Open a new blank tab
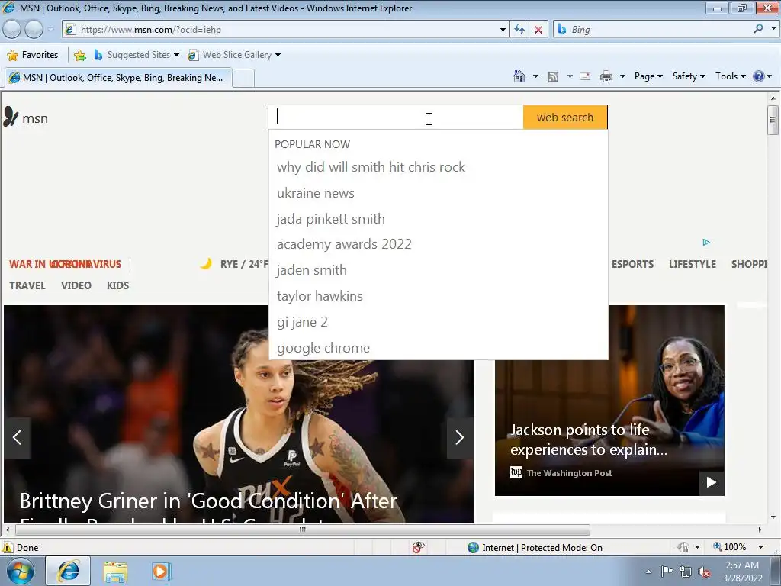This screenshot has width=781, height=586. point(243,79)
